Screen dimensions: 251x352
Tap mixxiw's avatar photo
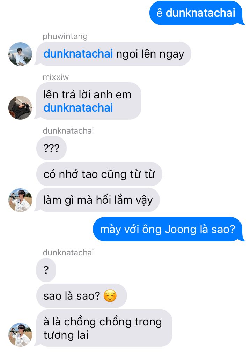coord(20,108)
